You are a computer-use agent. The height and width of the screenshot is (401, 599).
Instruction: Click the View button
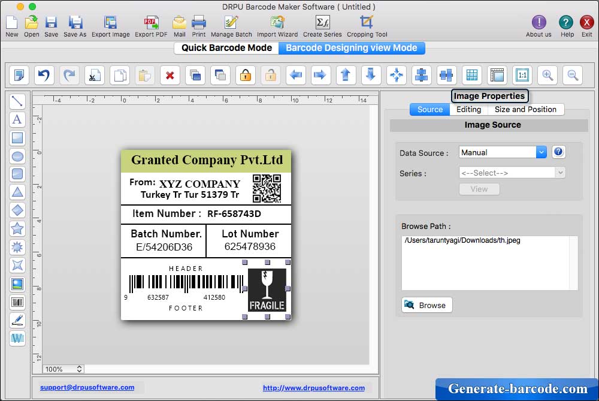point(479,189)
